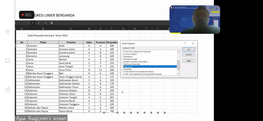
Task: Select Histogram in the Analysis Tools list
Action: [x=150, y=57]
